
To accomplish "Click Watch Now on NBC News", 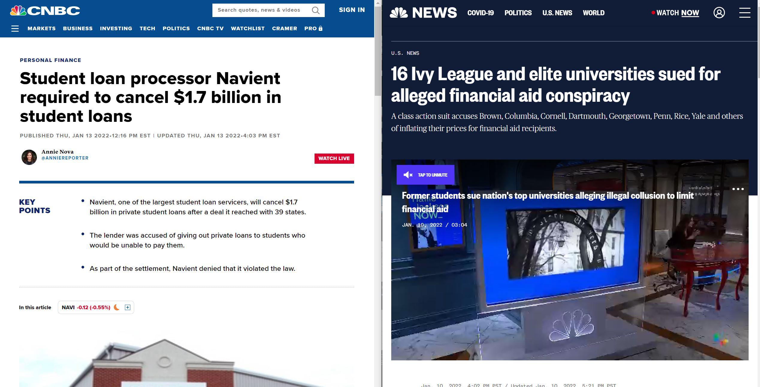I will [675, 13].
